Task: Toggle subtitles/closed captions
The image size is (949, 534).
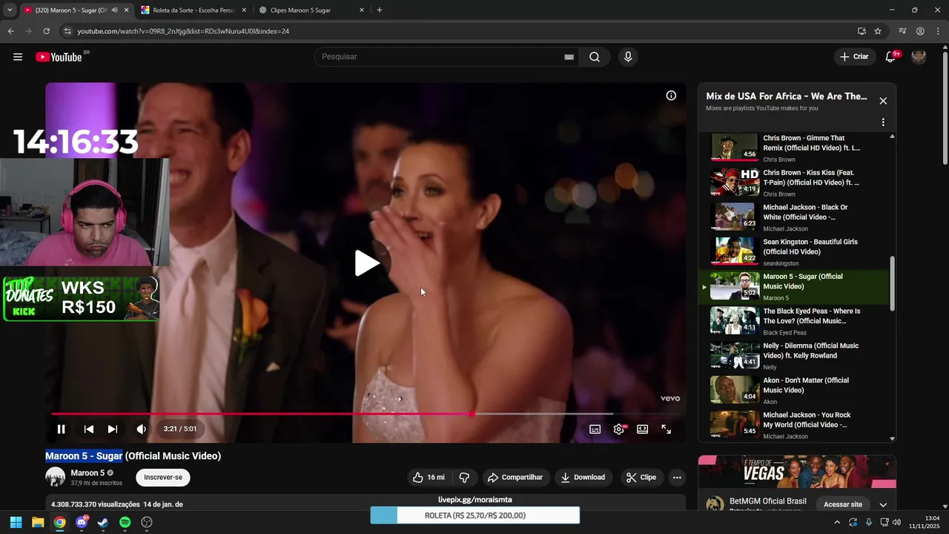Action: (x=595, y=429)
